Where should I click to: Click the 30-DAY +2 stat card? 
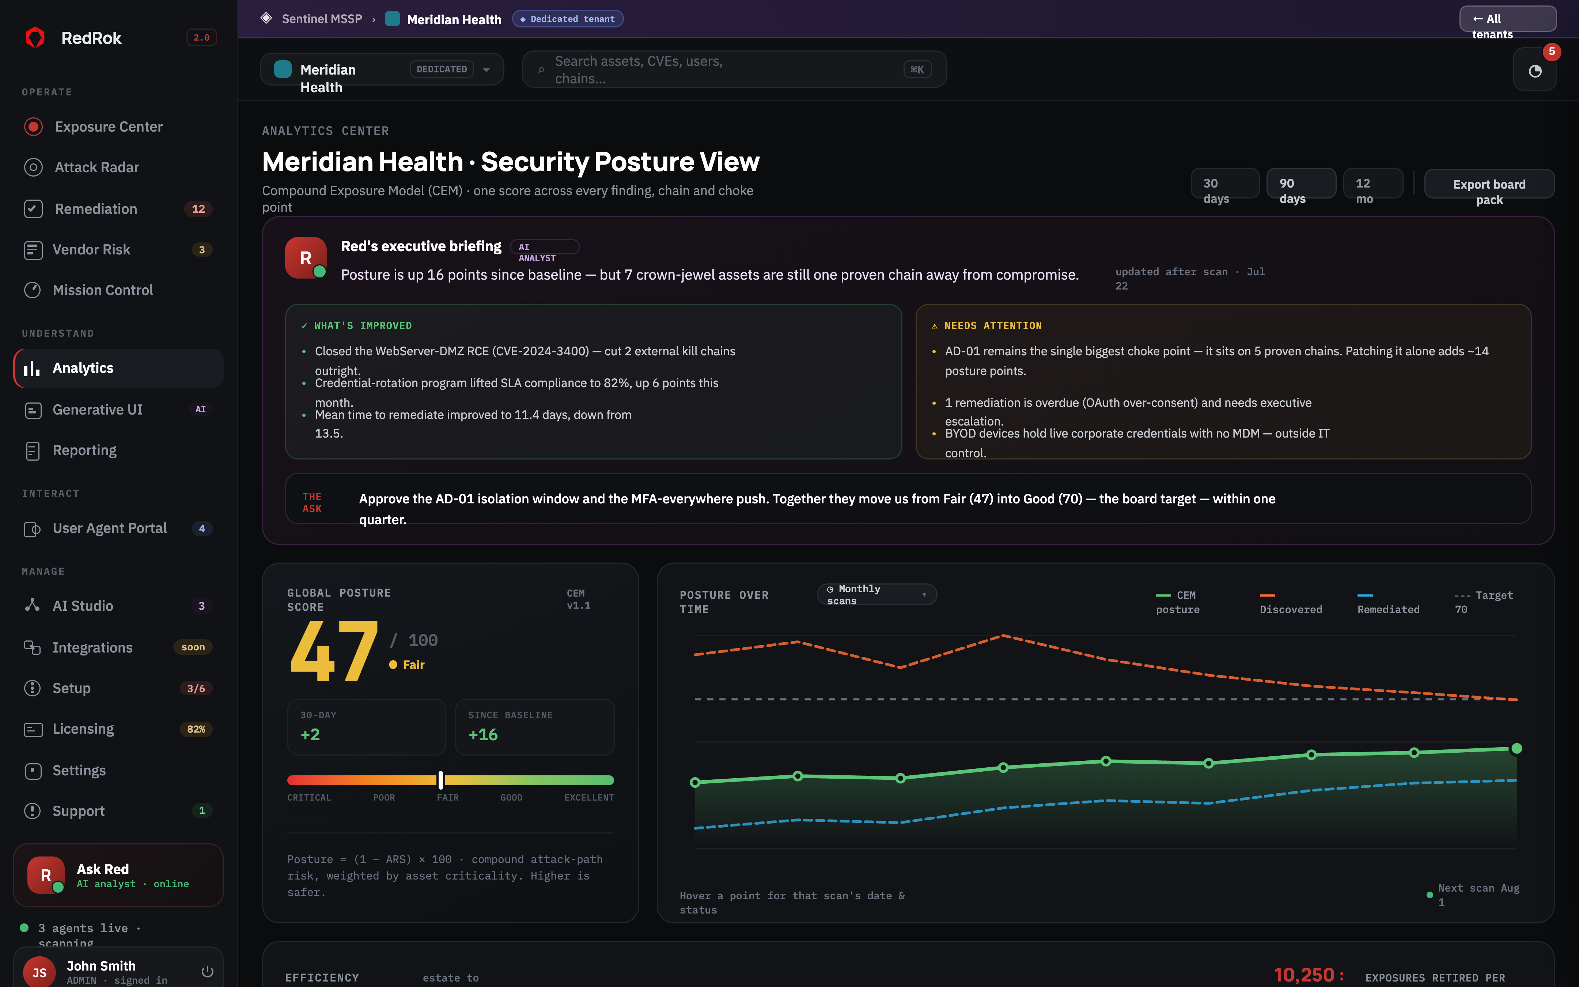tap(367, 727)
